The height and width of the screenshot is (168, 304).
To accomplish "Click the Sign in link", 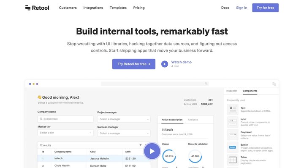I will tap(242, 8).
